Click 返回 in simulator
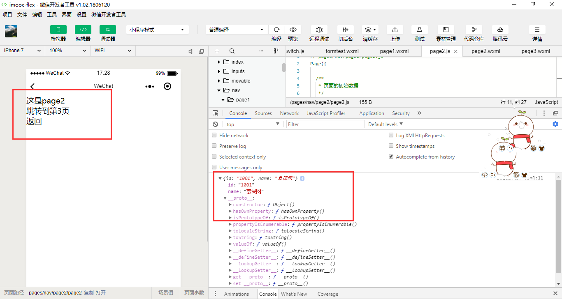Viewport: 562px width, 299px height. pos(34,121)
